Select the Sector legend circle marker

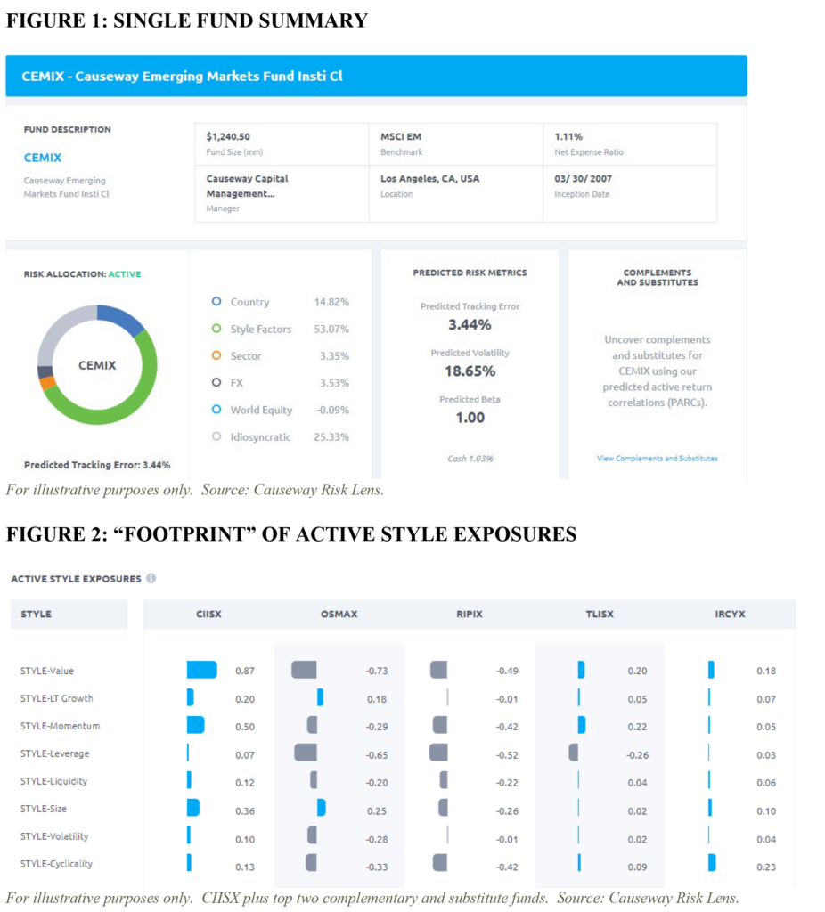(216, 355)
